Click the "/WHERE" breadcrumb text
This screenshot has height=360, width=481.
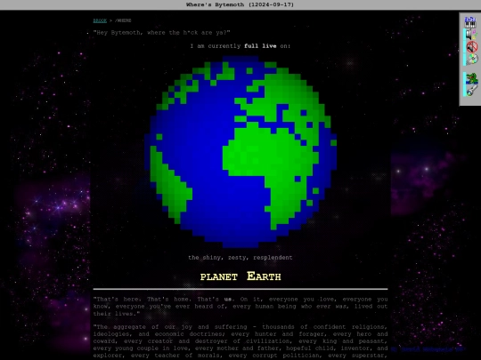123,20
